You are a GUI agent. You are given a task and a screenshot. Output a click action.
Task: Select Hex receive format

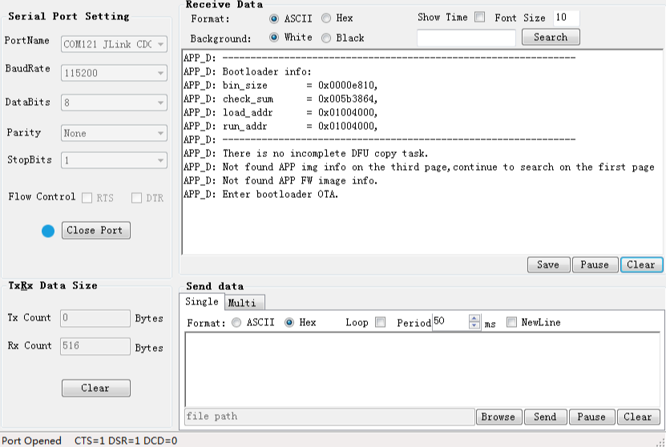click(326, 18)
